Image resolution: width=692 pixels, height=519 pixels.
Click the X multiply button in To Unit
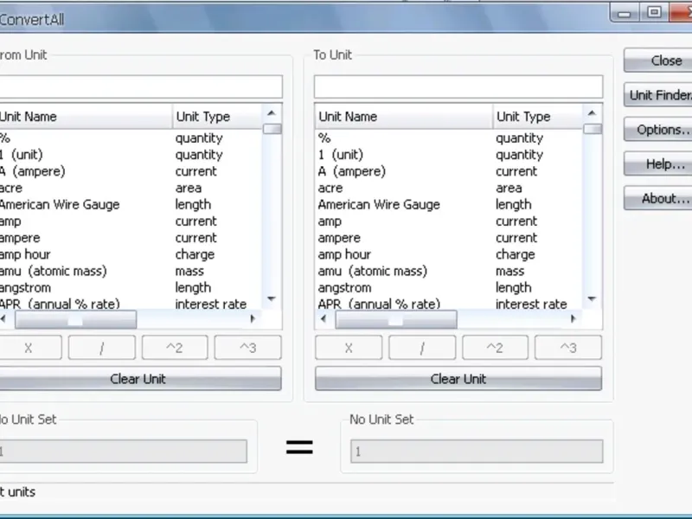click(349, 348)
